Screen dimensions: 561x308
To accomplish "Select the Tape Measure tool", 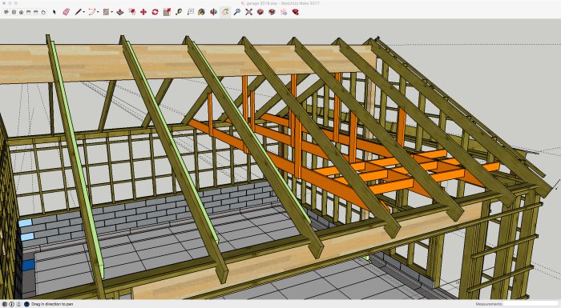I will (x=179, y=12).
